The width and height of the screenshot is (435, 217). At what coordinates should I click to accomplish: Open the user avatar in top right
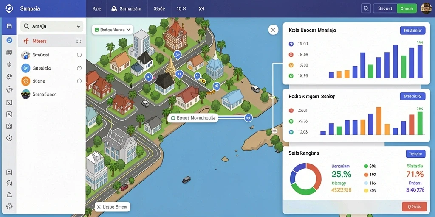pyautogui.click(x=426, y=8)
